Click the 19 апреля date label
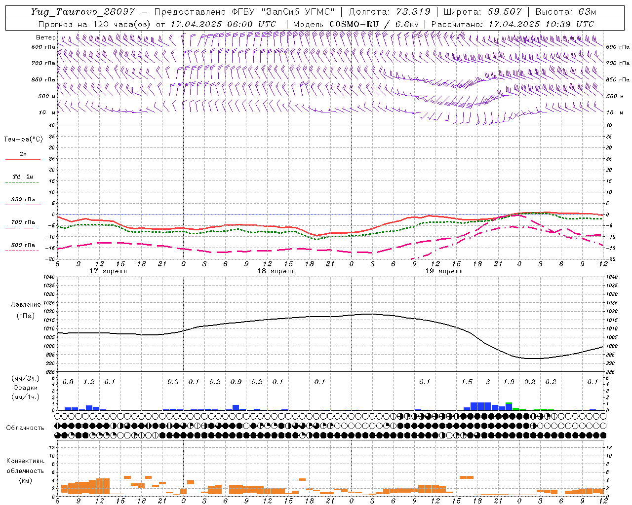The width and height of the screenshot is (632, 505). [444, 271]
